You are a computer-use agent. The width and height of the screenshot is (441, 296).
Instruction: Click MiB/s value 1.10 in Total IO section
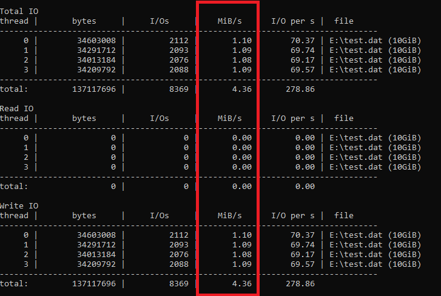(242, 41)
